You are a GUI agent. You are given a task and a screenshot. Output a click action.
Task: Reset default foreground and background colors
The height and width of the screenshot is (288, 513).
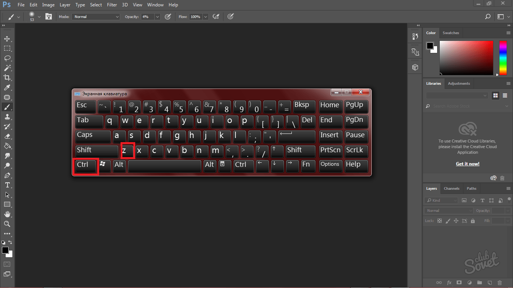click(3, 243)
